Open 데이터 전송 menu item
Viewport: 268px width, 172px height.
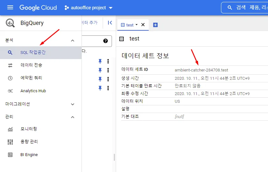(41, 65)
